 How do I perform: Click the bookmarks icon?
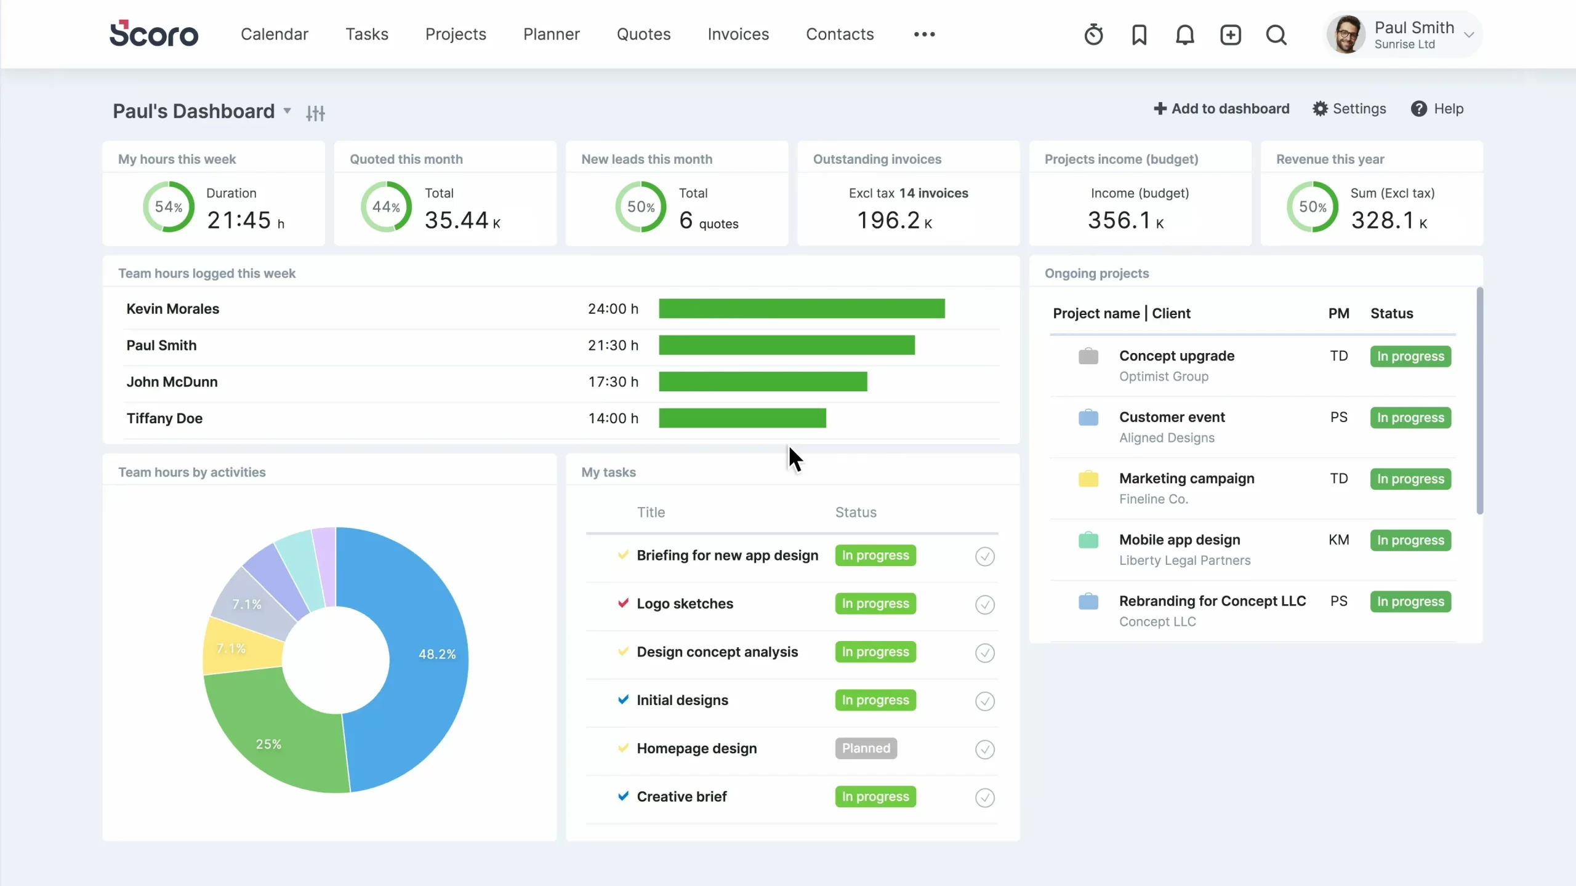(1138, 34)
